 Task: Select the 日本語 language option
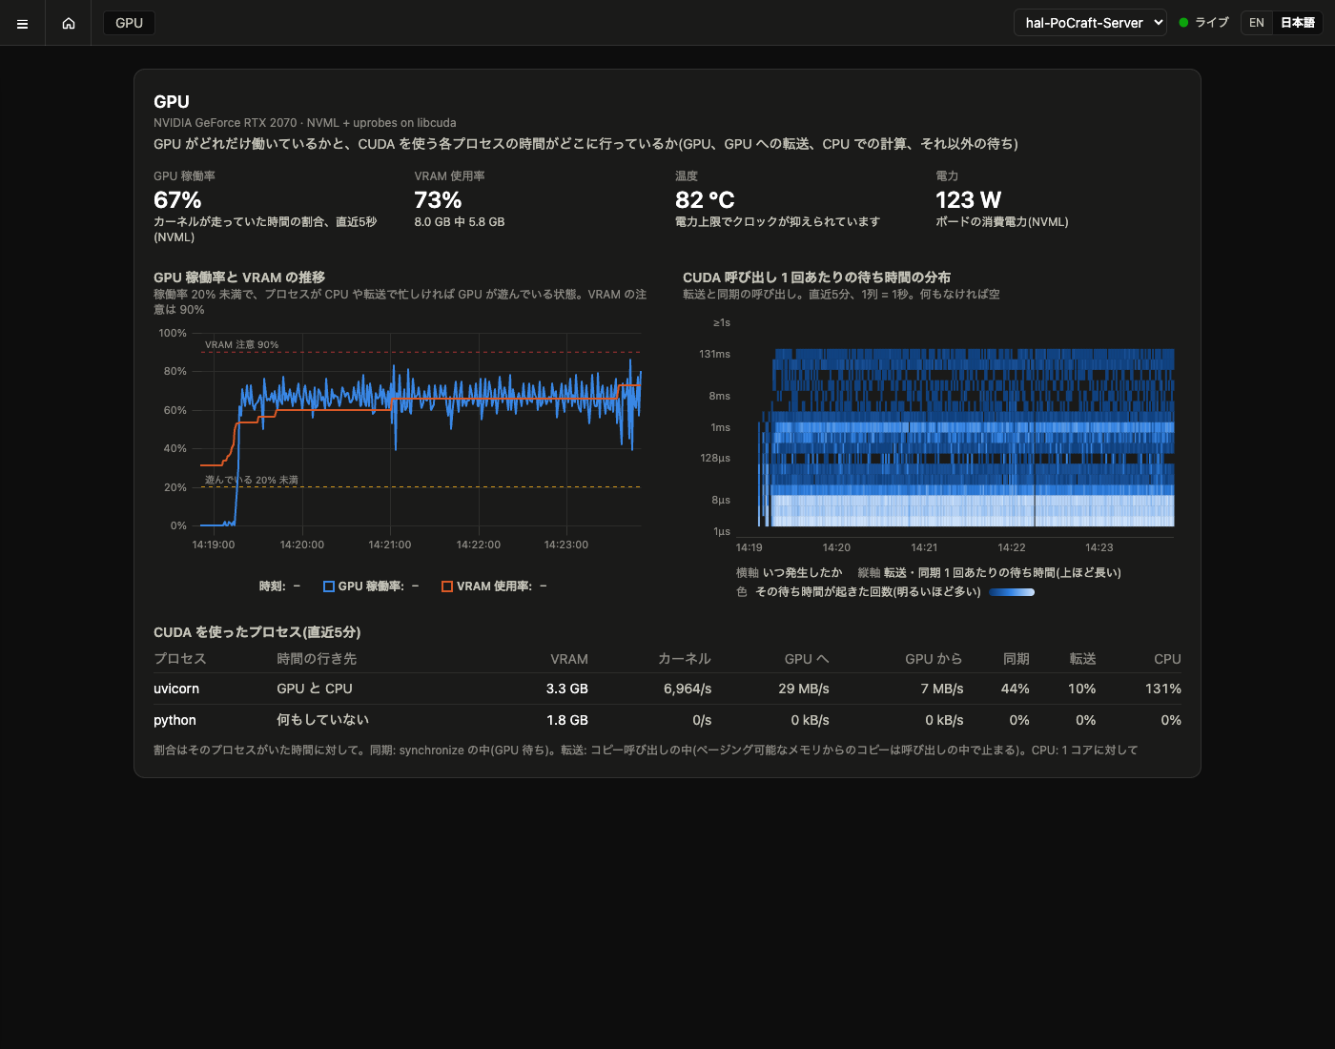click(x=1297, y=23)
